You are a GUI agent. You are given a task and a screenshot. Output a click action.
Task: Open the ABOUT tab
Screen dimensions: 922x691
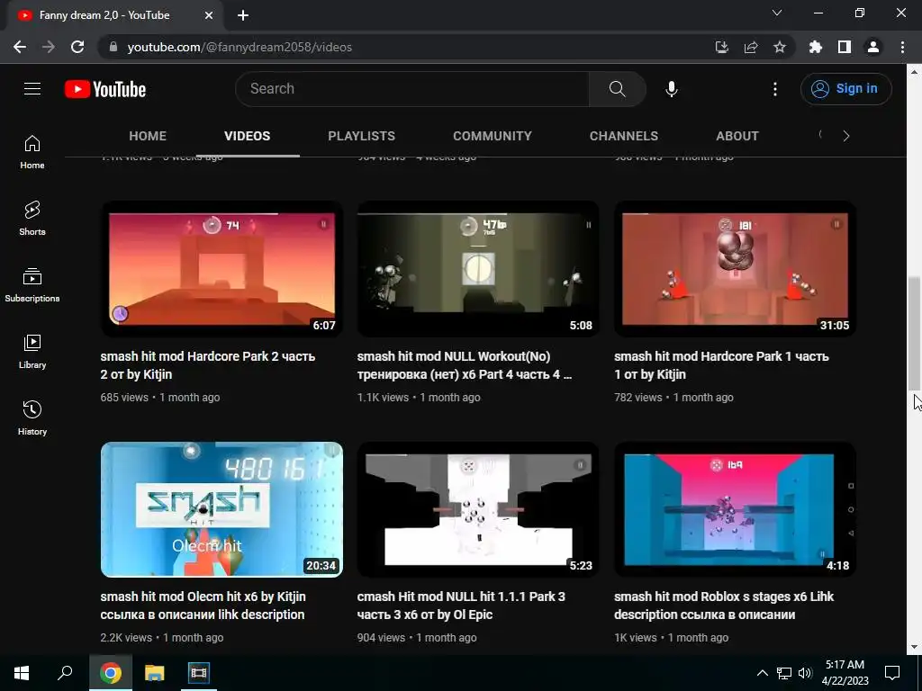click(x=737, y=136)
